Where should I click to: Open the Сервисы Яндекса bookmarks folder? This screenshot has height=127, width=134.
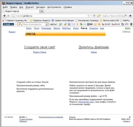point(40,20)
